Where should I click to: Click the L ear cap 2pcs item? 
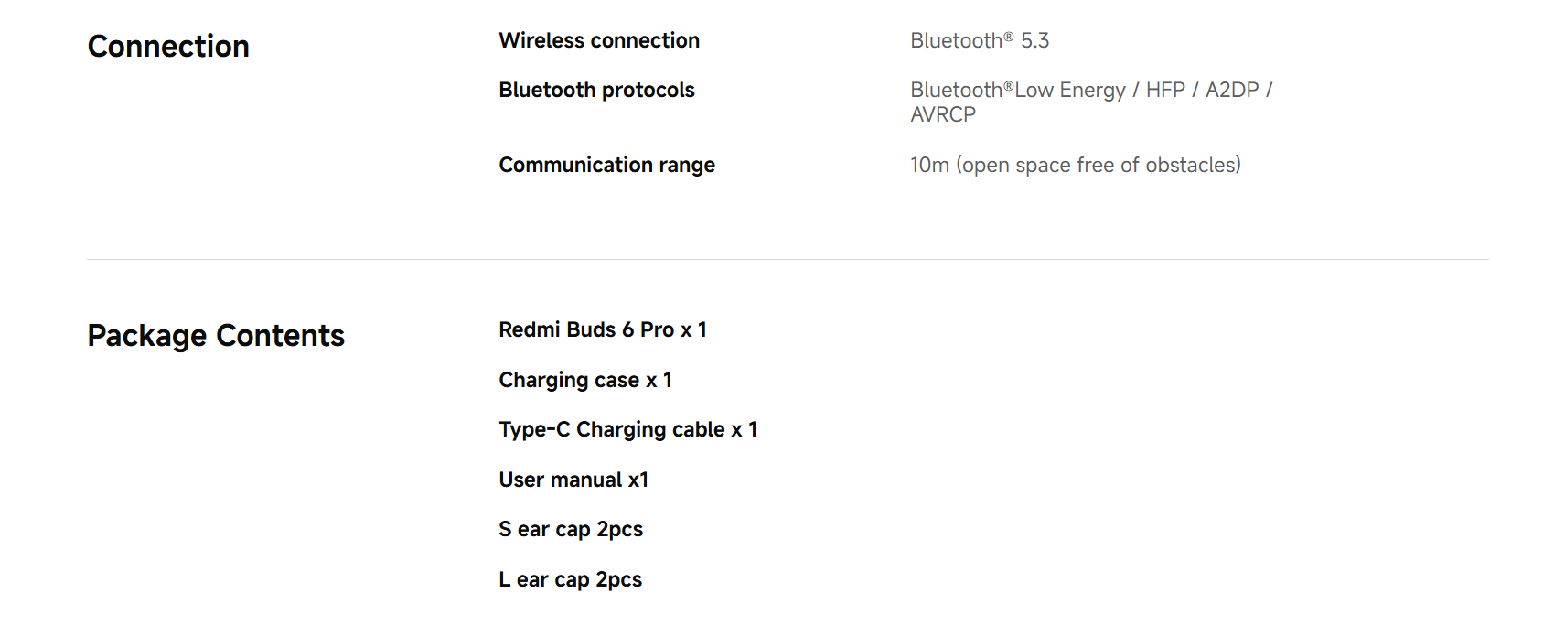(x=570, y=580)
